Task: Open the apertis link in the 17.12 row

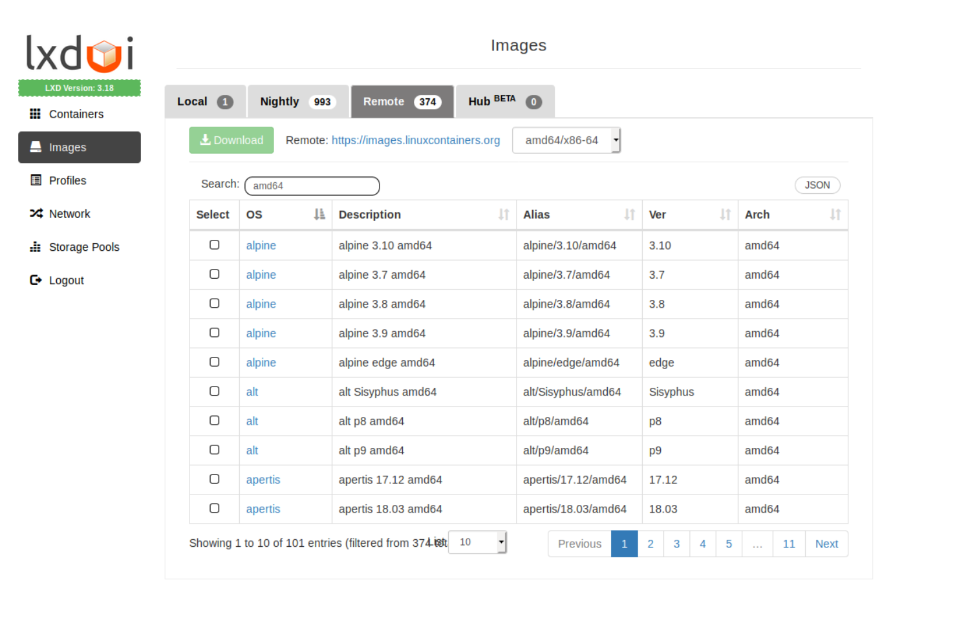Action: 263,480
